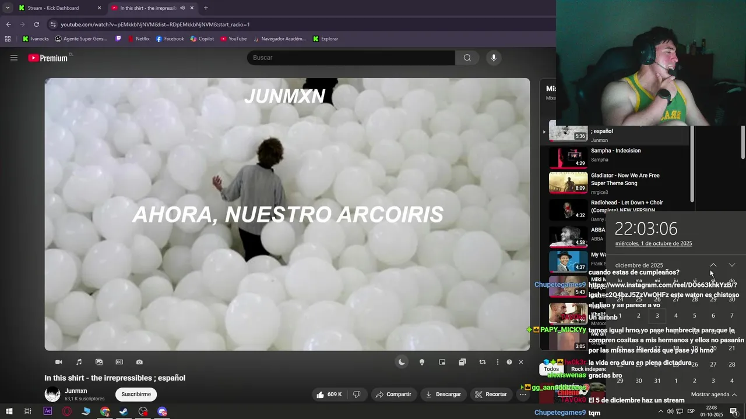
Task: Click the CC captions icon under player
Action: pyautogui.click(x=119, y=362)
